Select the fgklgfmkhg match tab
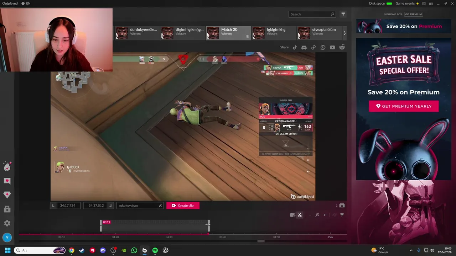The image size is (456, 256). (x=274, y=33)
